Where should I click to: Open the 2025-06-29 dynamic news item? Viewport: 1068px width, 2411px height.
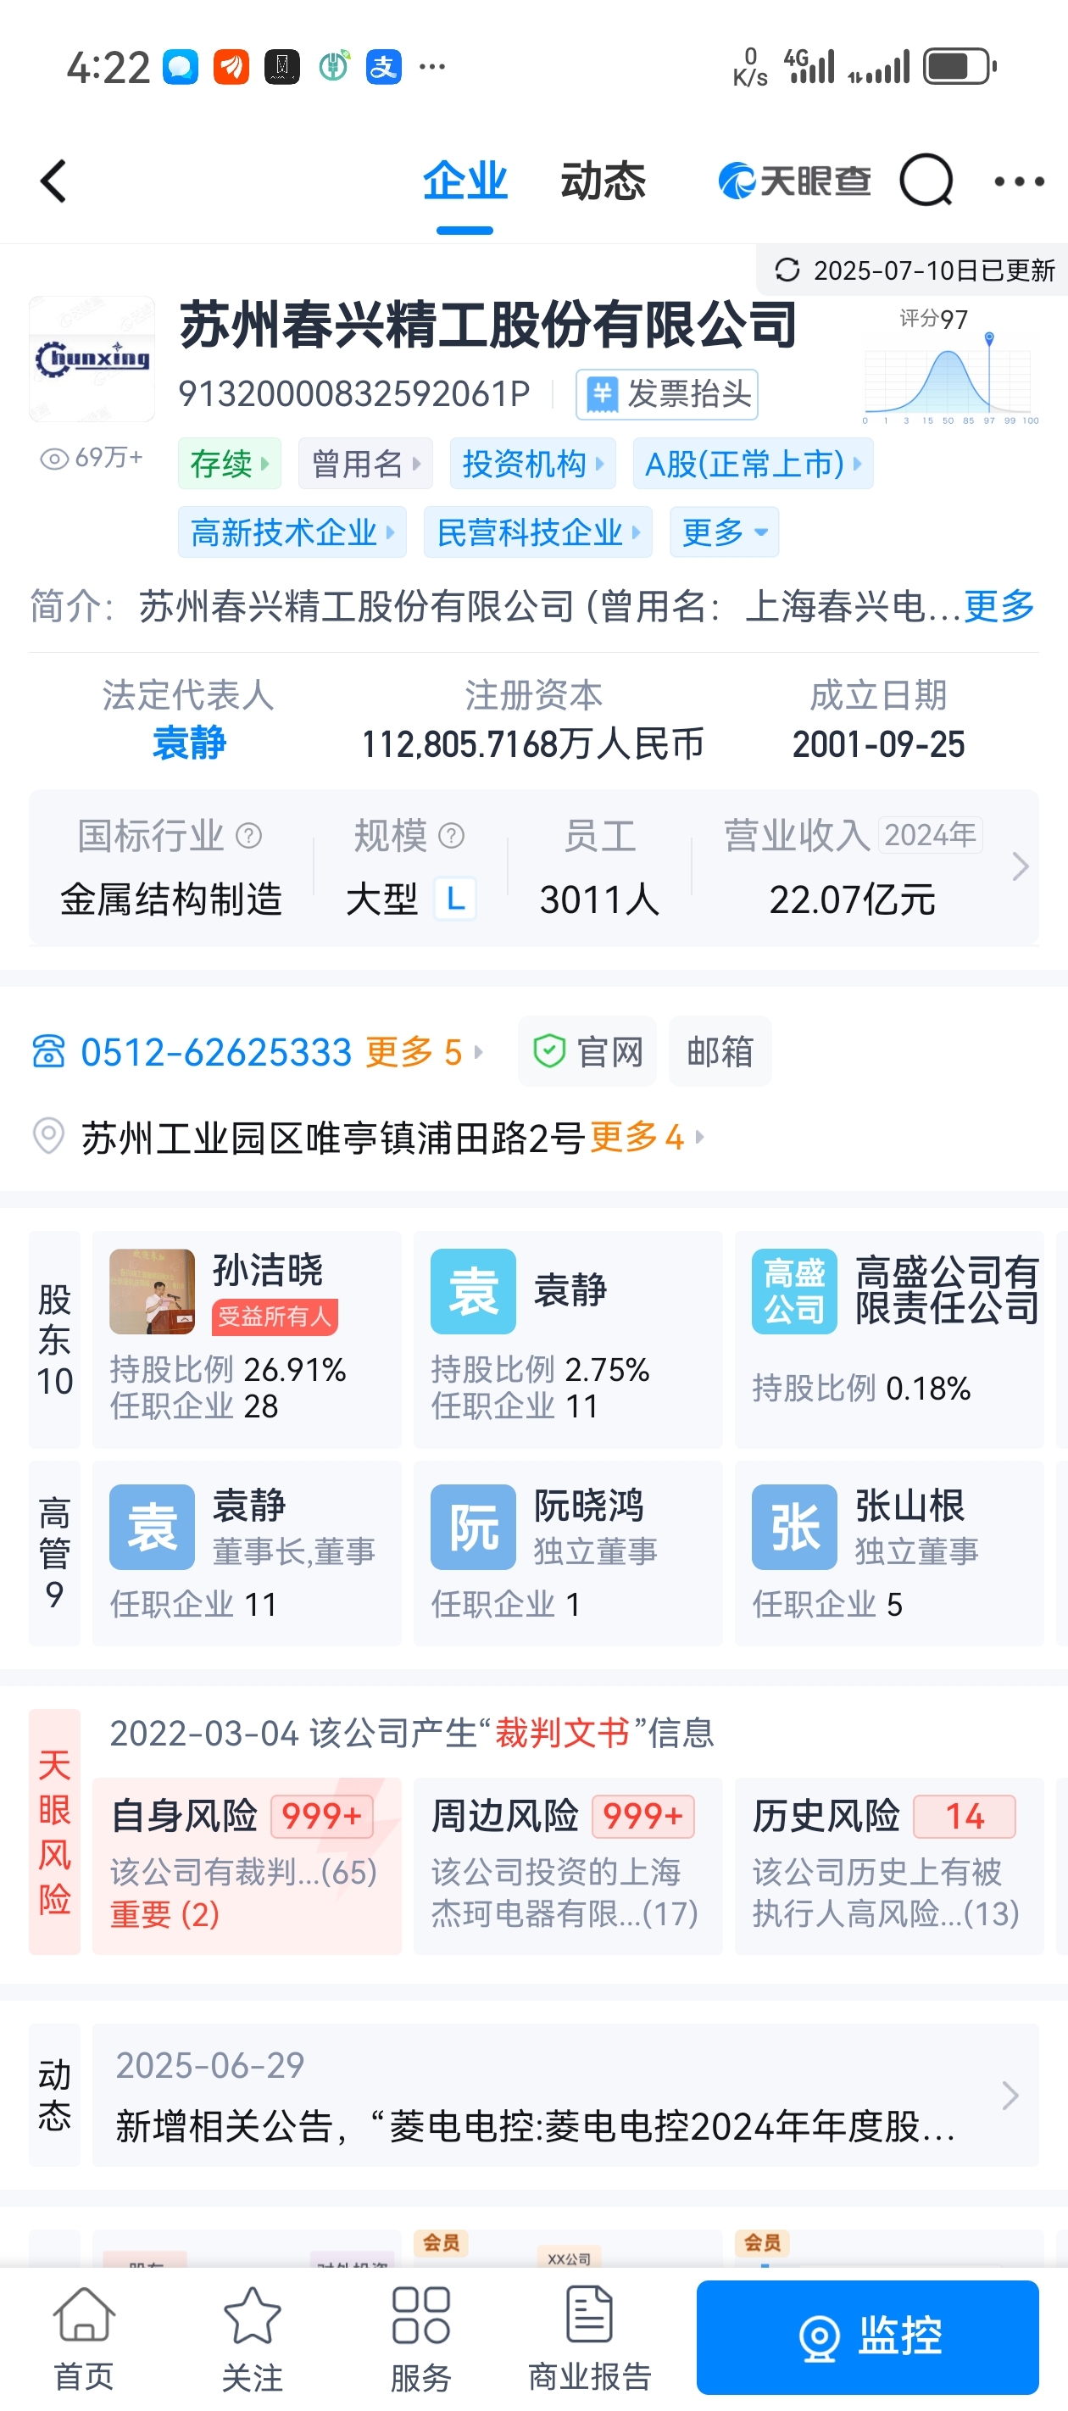(565, 2095)
